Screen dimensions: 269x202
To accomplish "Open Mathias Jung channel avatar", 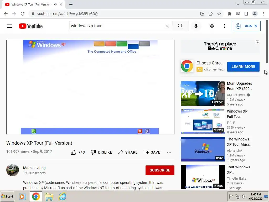I will 13,170.
